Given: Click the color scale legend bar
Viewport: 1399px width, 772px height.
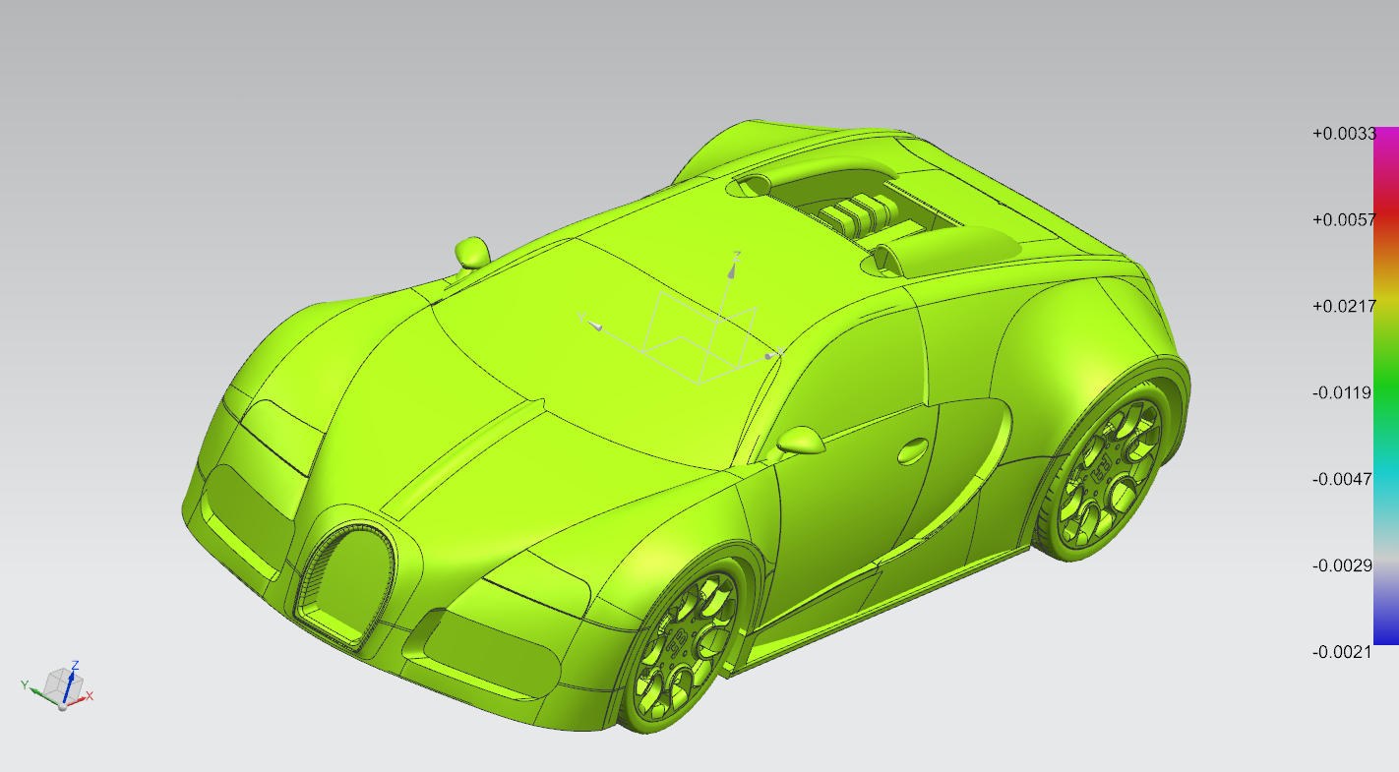Looking at the screenshot, I should tap(1386, 386).
